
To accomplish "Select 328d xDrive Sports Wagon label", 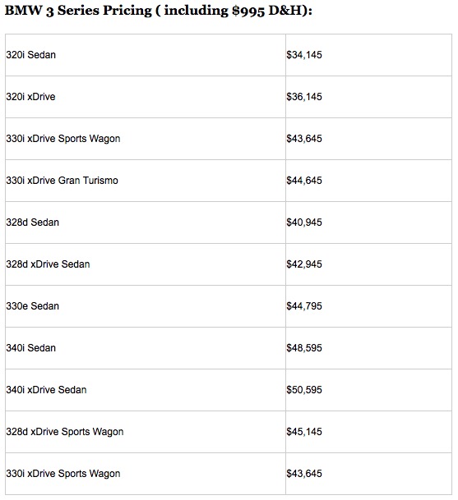I will coord(65,432).
